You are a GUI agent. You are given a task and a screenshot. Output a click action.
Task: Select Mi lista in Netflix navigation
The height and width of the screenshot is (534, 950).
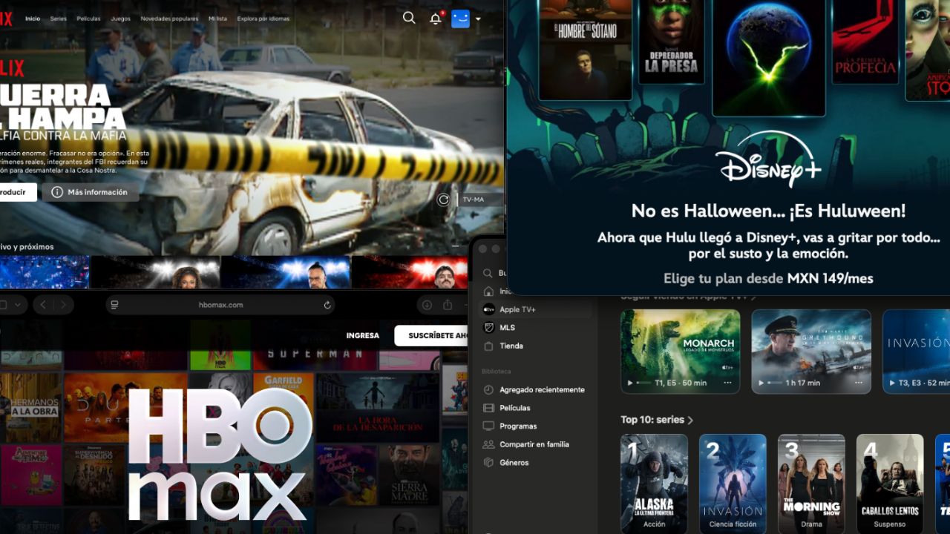(217, 19)
